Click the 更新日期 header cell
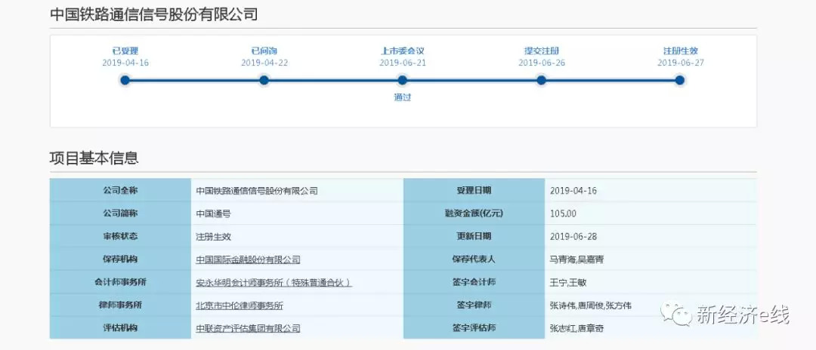Image resolution: width=816 pixels, height=350 pixels. click(x=474, y=236)
